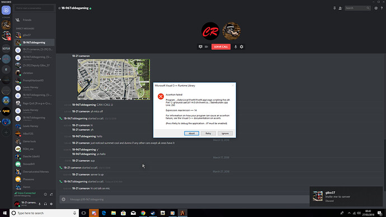Toggle screen share in the call
386x217 pixels.
(x=200, y=47)
